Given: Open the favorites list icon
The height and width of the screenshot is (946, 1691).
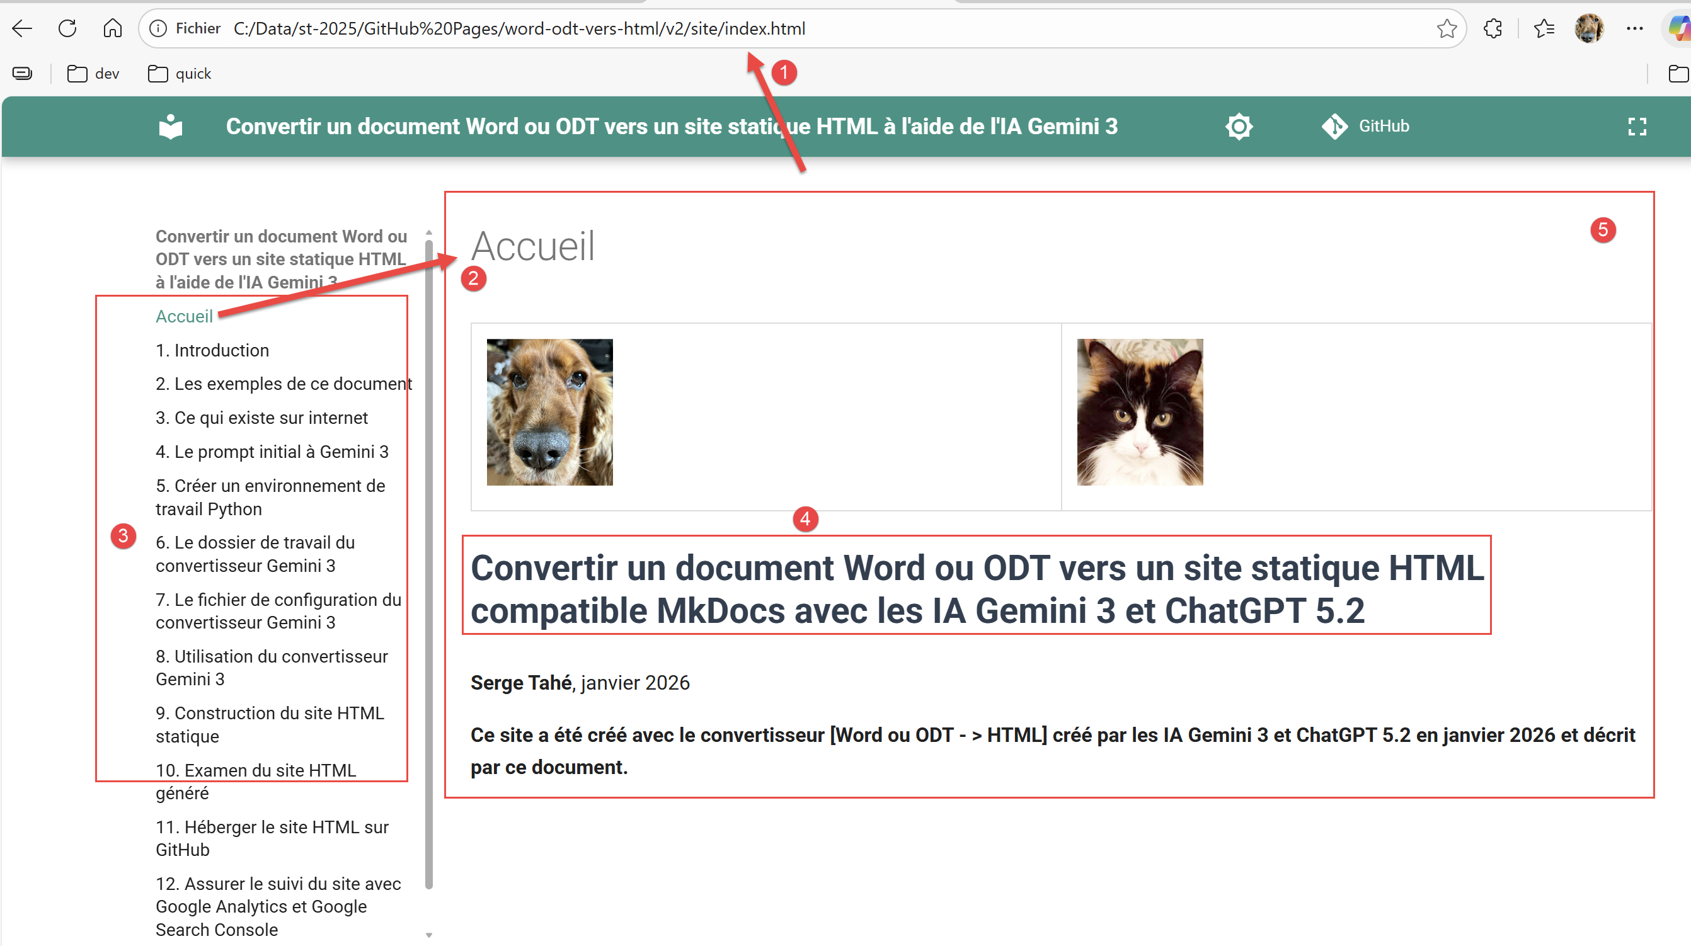Looking at the screenshot, I should (x=1544, y=28).
